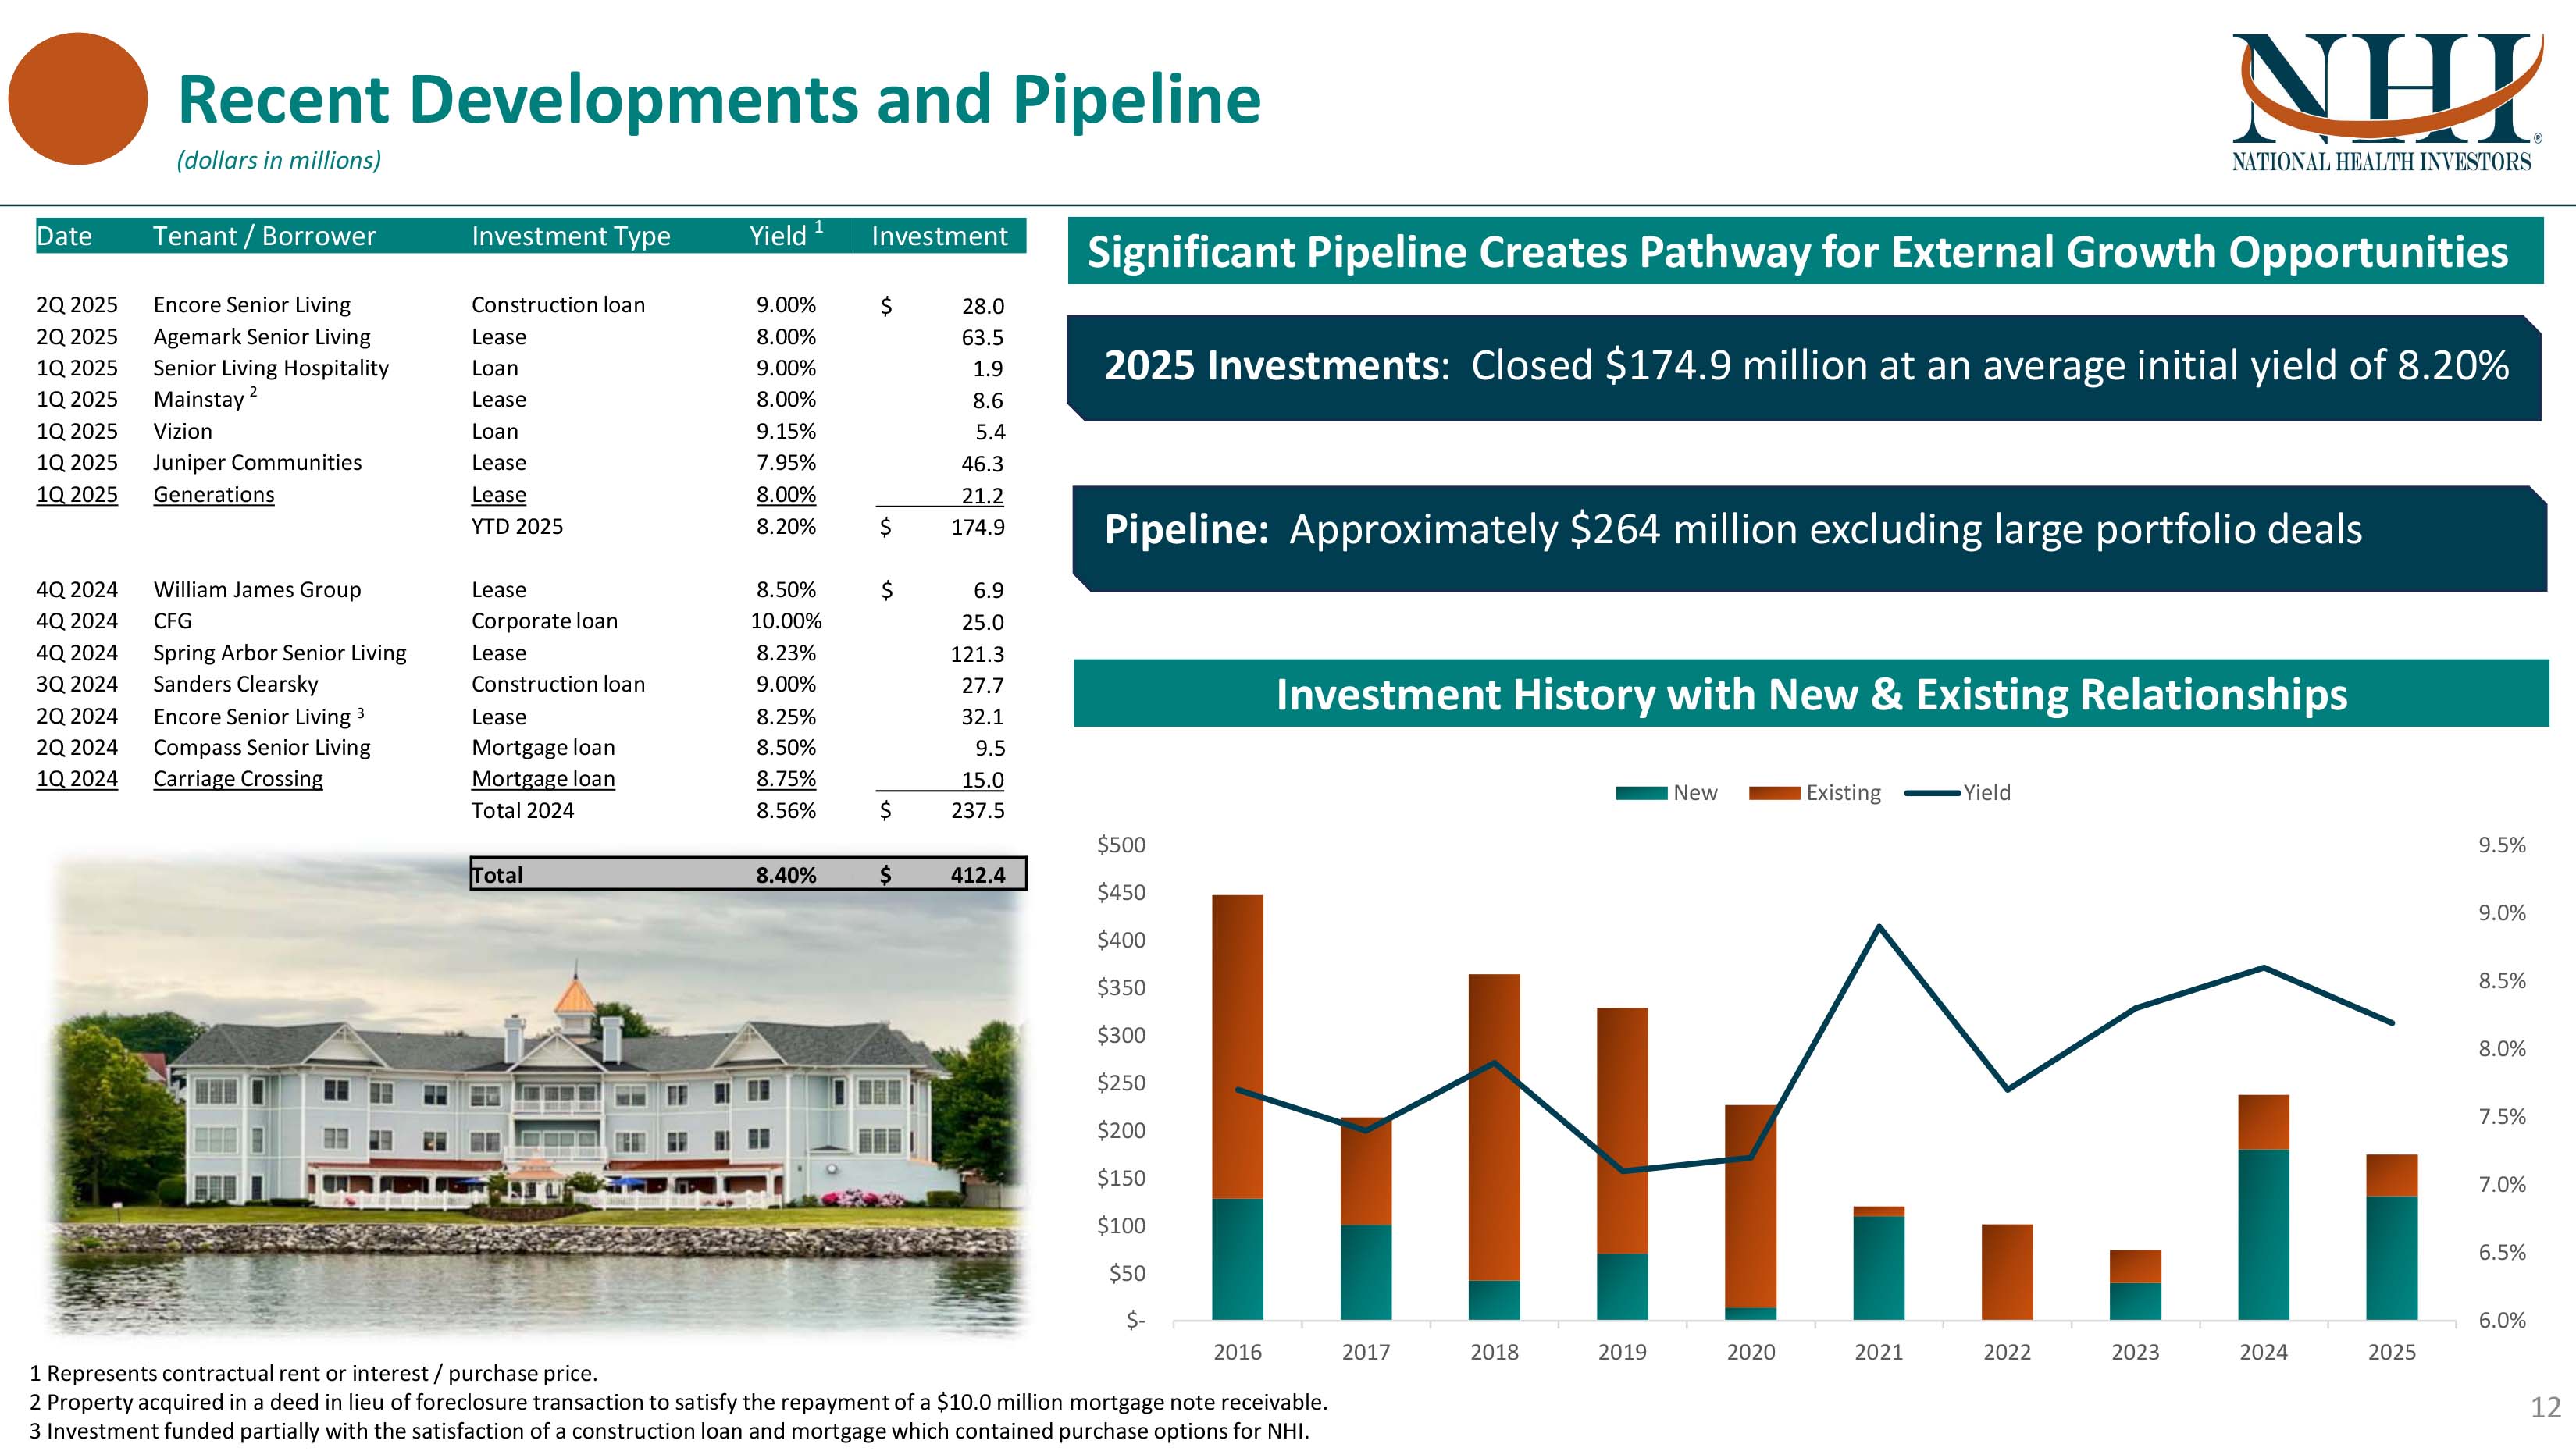Click the Existing legend orange swatch

(1774, 794)
